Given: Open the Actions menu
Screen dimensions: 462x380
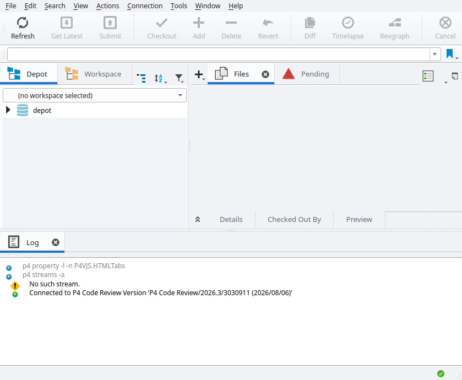Looking at the screenshot, I should (107, 6).
